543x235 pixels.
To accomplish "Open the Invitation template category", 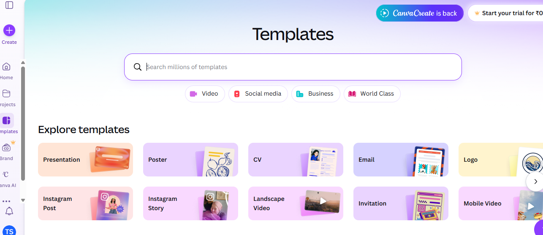I will [x=401, y=203].
